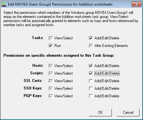Click the Tasks View/Select checkbox
This screenshot has height=120, width=143.
[x=51, y=38]
